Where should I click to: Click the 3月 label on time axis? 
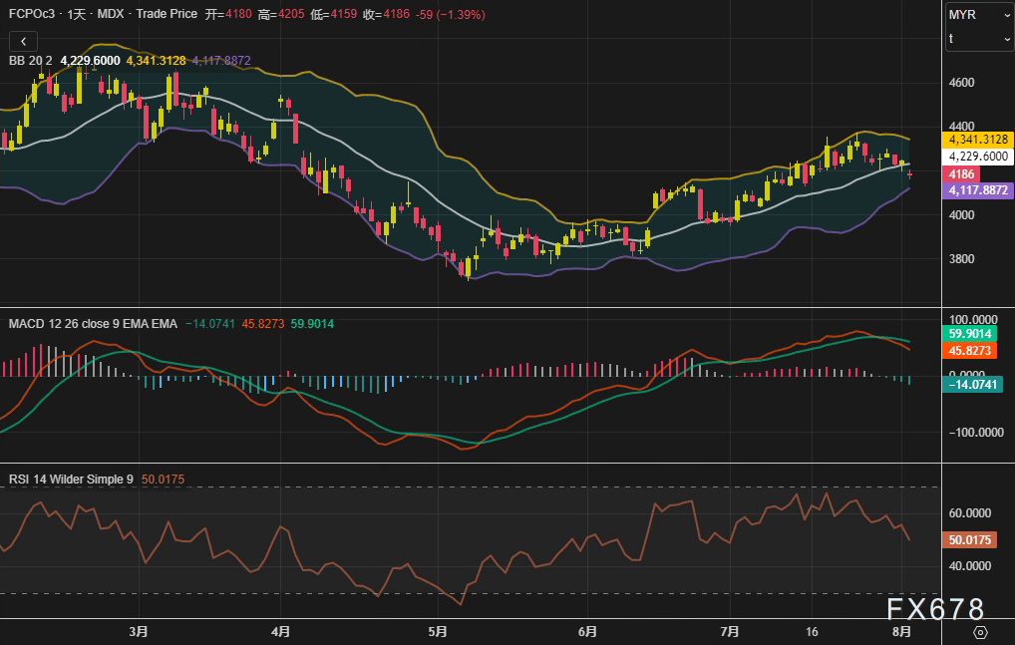pyautogui.click(x=140, y=632)
